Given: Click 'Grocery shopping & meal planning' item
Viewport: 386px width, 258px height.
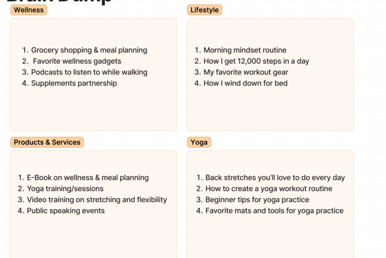Looking at the screenshot, I should click(89, 50).
